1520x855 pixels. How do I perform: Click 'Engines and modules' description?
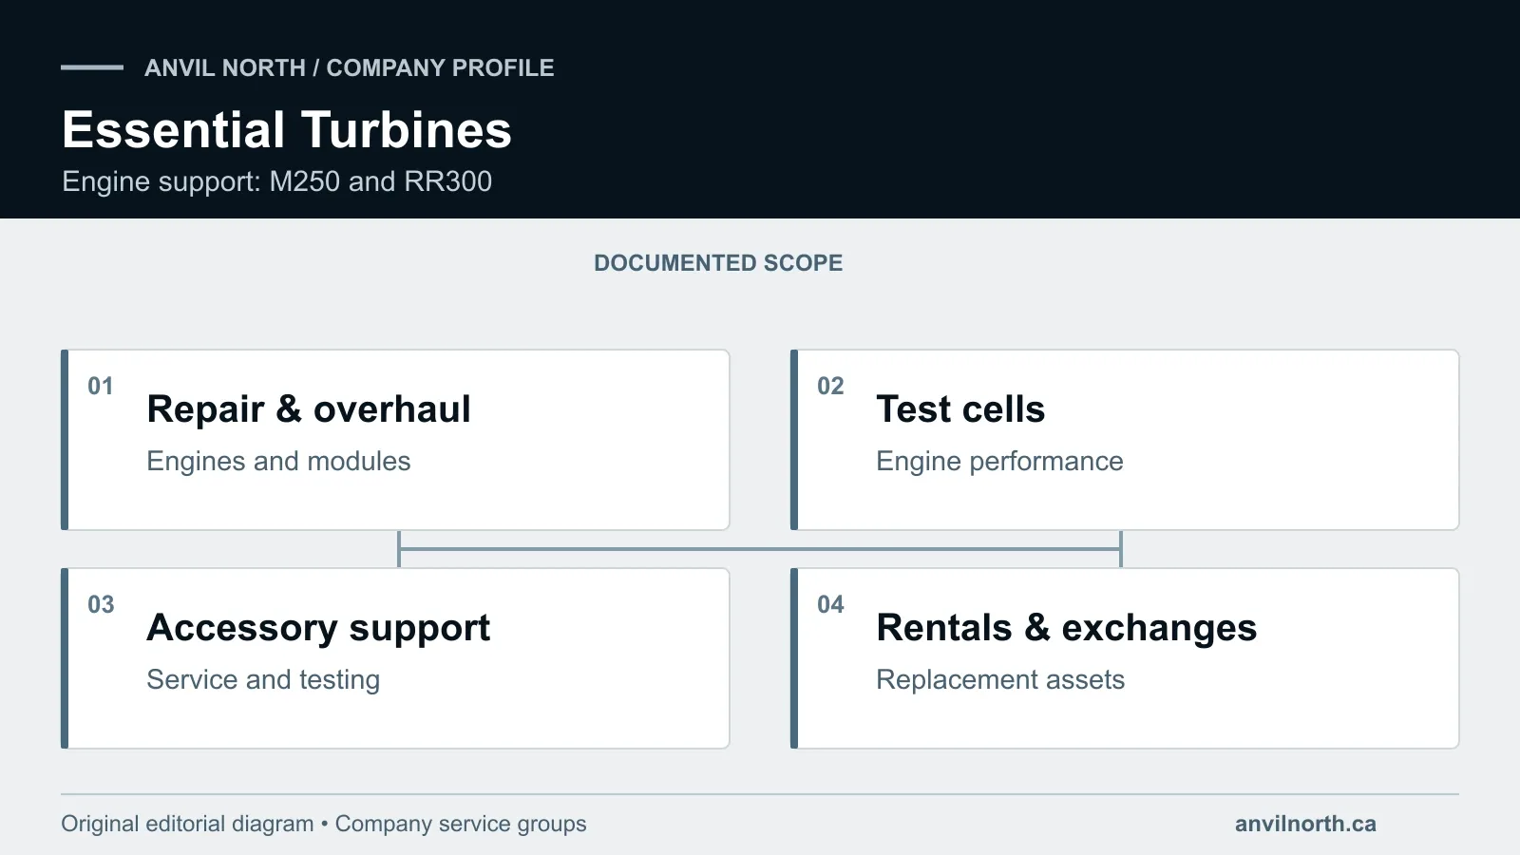[x=278, y=462]
